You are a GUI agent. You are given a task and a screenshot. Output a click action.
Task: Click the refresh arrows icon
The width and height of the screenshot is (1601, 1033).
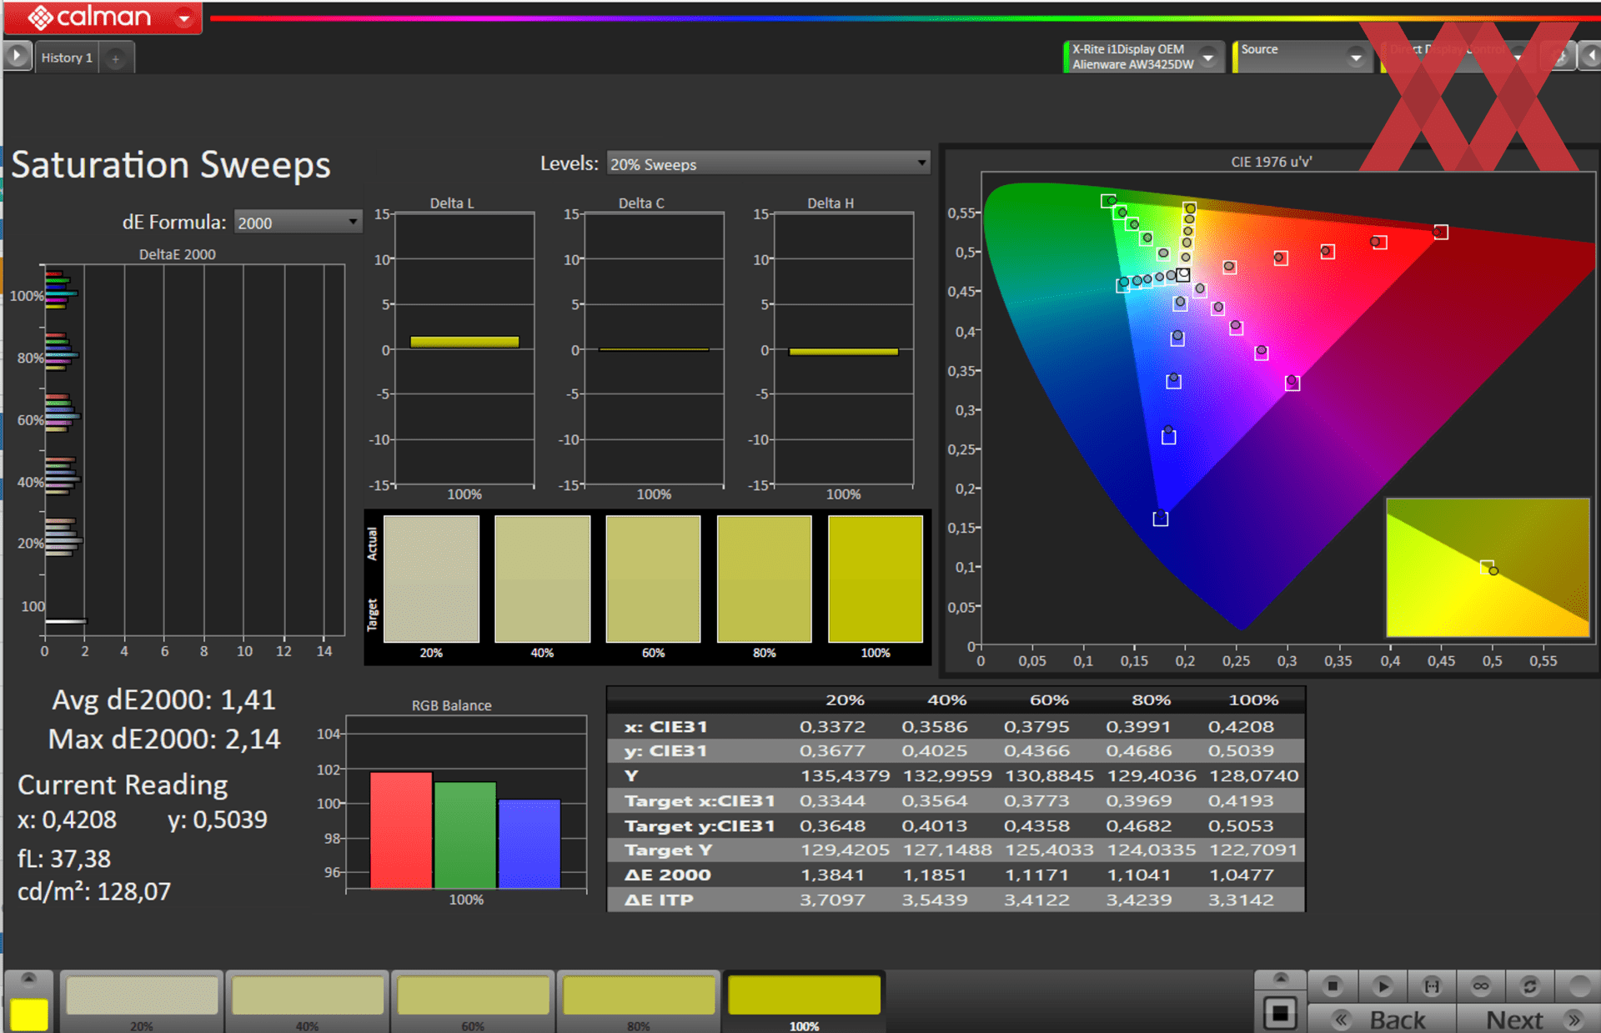tap(1530, 986)
